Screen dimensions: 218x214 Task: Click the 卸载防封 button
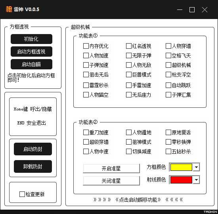pyautogui.click(x=33, y=166)
